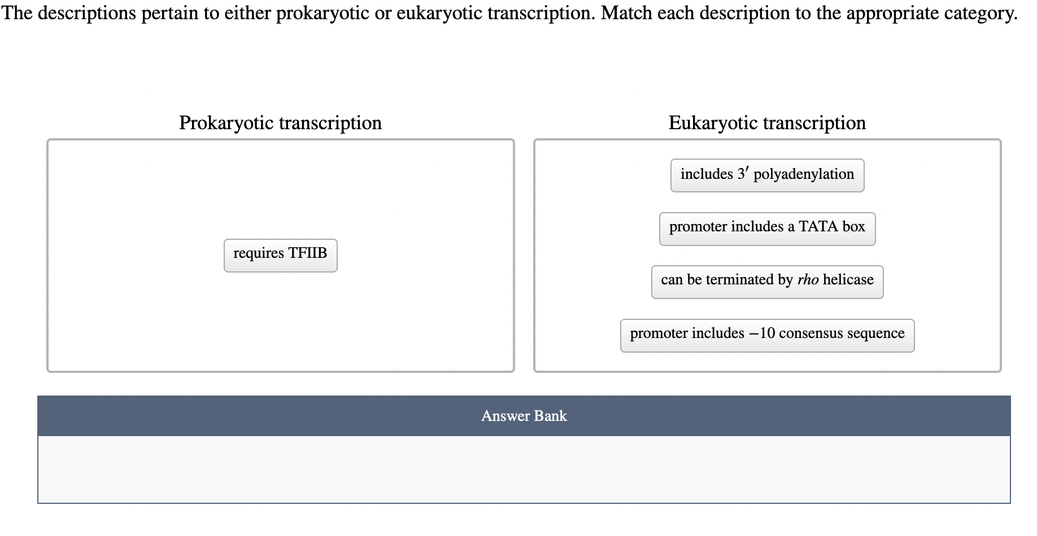Click the "can be terminated by rho helicase" token
Viewport: 1037px width, 536px height.
(x=767, y=280)
